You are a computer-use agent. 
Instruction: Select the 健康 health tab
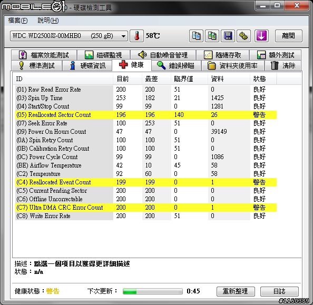pos(132,65)
